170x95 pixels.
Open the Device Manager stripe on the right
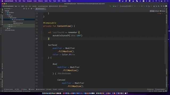pos(167,19)
